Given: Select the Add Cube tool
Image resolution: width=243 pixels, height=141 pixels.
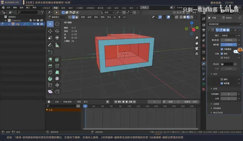Looking at the screenshot, I should 50,52.
